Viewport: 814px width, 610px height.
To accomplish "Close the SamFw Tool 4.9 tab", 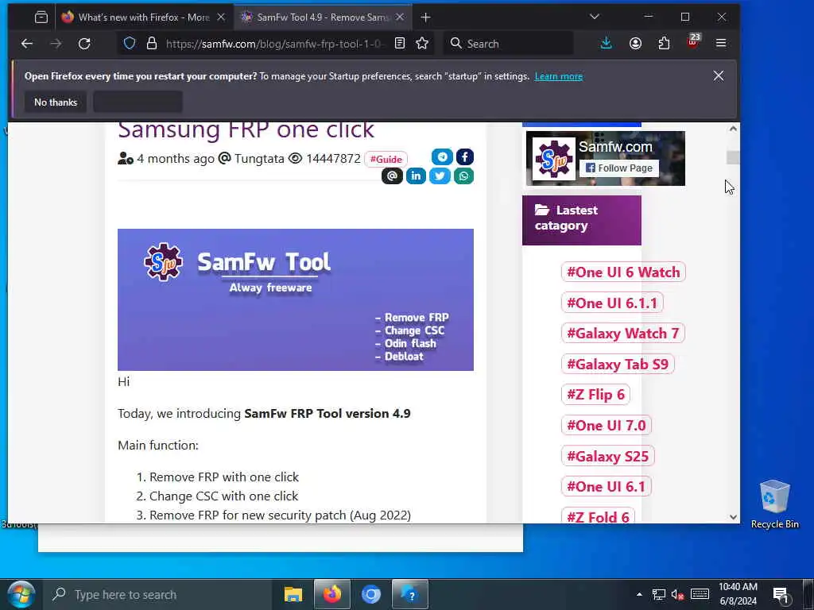I will click(x=400, y=17).
